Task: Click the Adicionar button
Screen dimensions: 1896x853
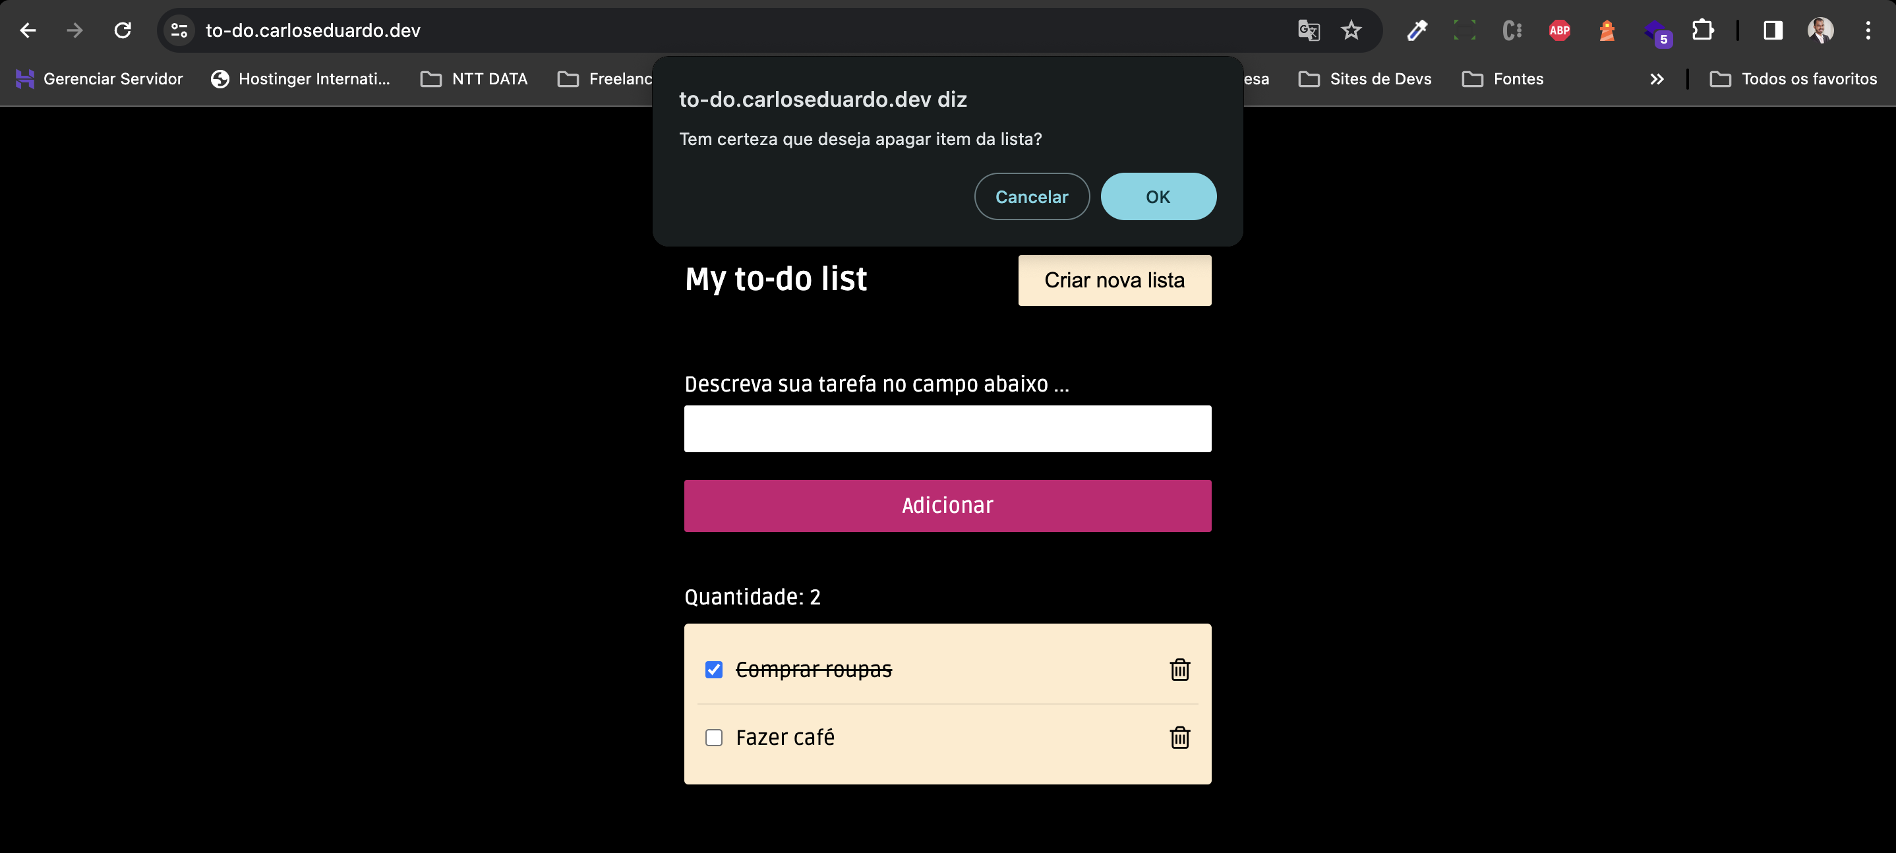Action: click(x=947, y=506)
